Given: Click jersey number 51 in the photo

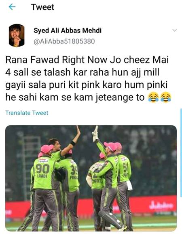Looking at the screenshot, I should (x=125, y=167).
